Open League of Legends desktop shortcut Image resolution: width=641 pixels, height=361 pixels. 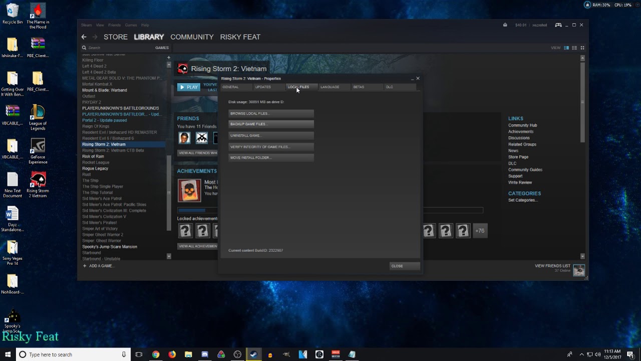point(38,117)
